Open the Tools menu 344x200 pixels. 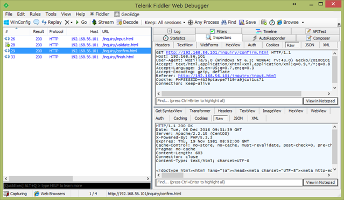51,14
